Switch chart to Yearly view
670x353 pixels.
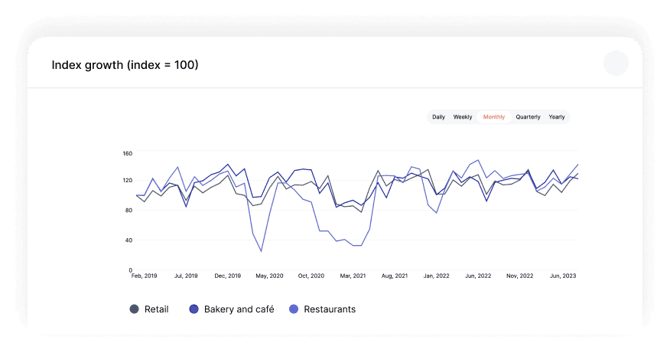pyautogui.click(x=557, y=117)
